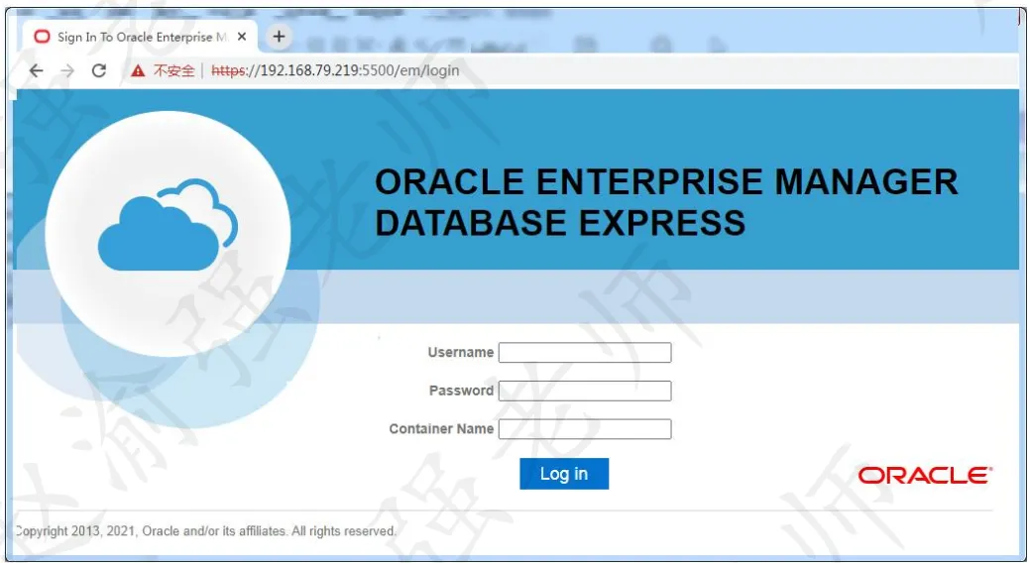Click the red ORACLE logo

[925, 475]
